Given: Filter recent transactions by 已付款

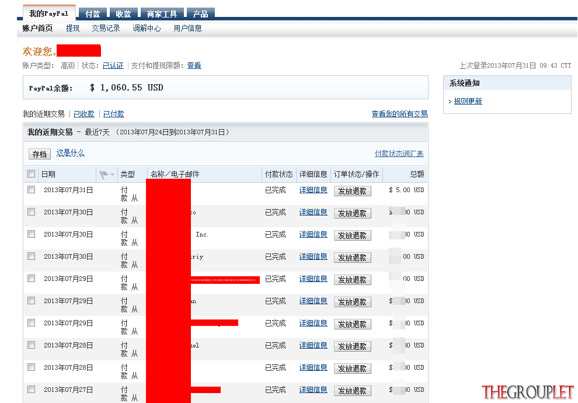Looking at the screenshot, I should 113,114.
